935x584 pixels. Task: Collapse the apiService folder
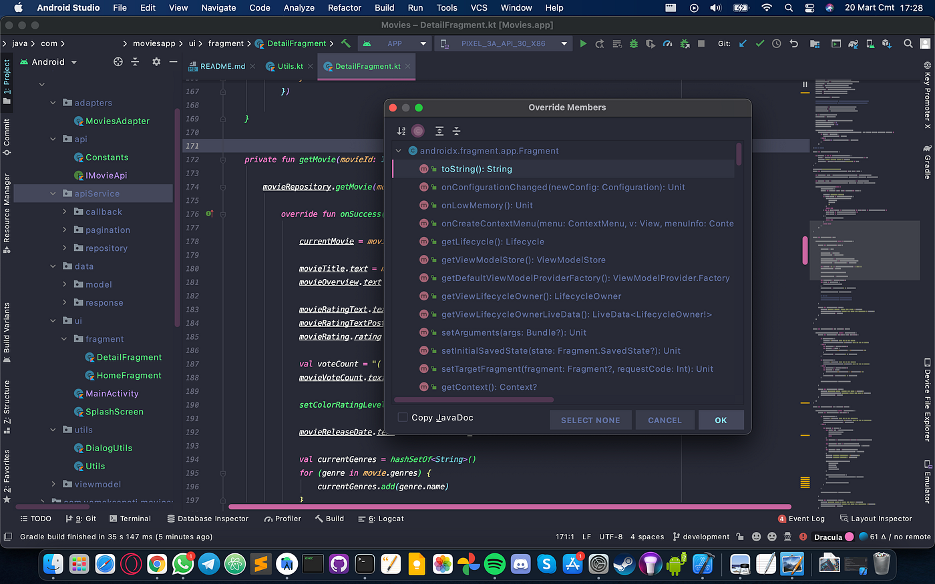pos(53,193)
